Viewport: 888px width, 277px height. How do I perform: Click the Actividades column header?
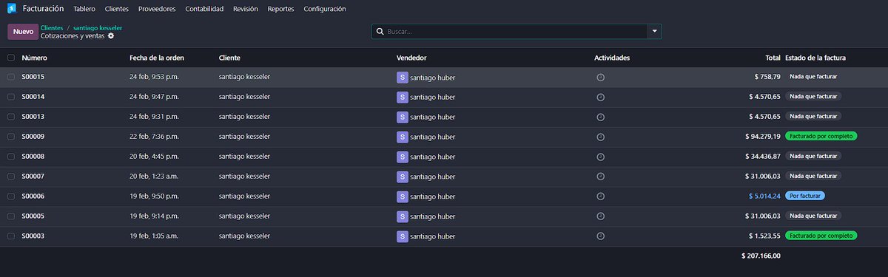(x=612, y=58)
